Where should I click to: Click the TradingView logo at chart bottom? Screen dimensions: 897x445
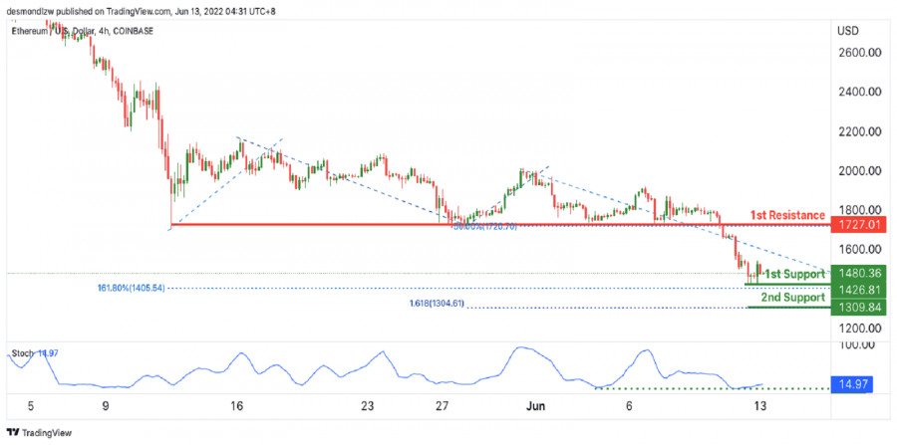tap(39, 433)
